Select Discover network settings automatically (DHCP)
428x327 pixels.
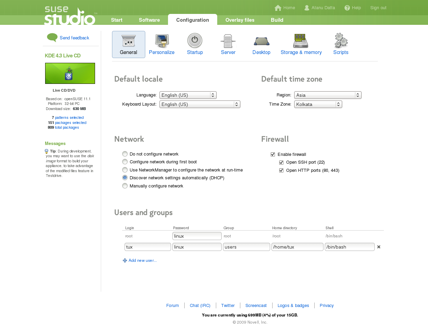pyautogui.click(x=125, y=178)
